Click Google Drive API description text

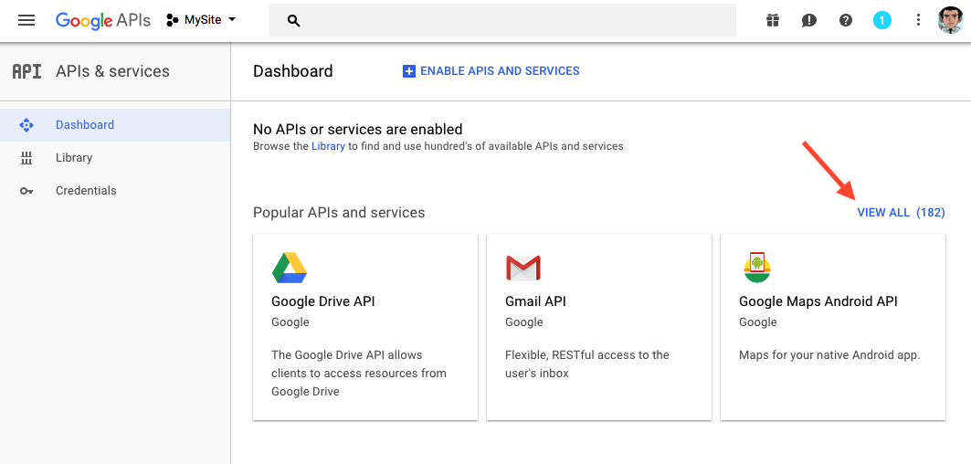[x=359, y=374]
